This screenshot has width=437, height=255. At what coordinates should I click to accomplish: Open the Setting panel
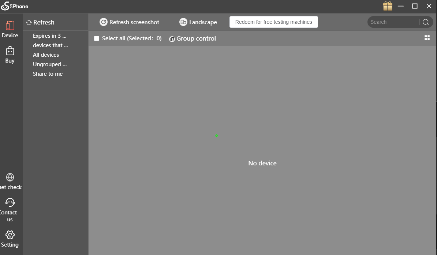(x=10, y=239)
